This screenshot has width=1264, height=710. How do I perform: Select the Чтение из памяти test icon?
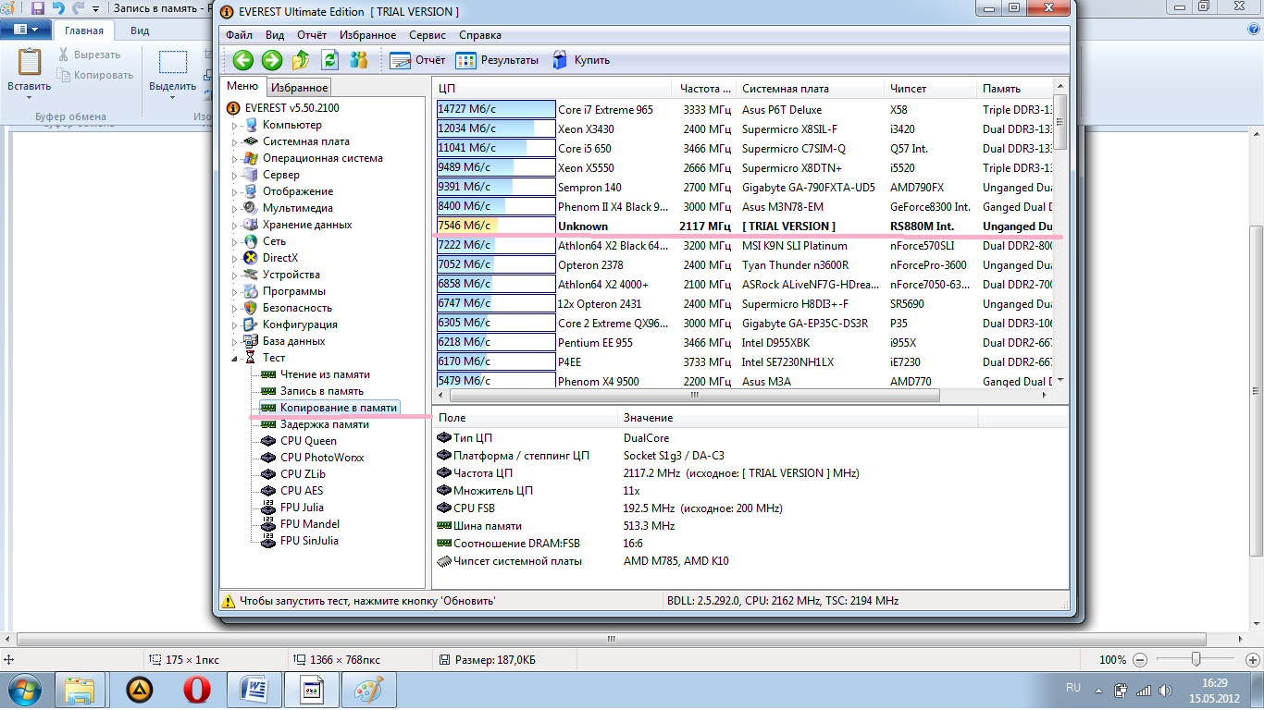tap(269, 374)
